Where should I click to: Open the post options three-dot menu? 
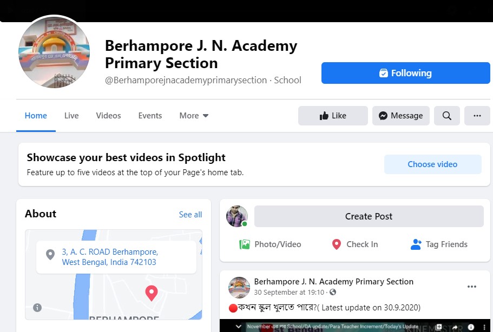(471, 287)
